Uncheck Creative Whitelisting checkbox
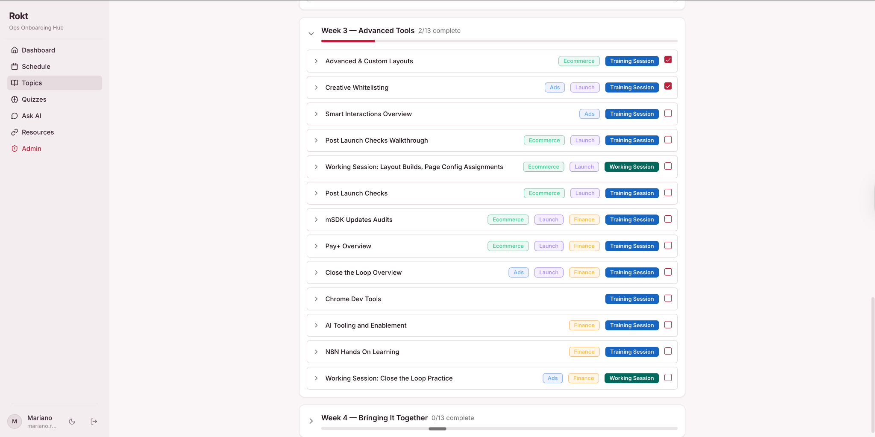 (x=668, y=86)
